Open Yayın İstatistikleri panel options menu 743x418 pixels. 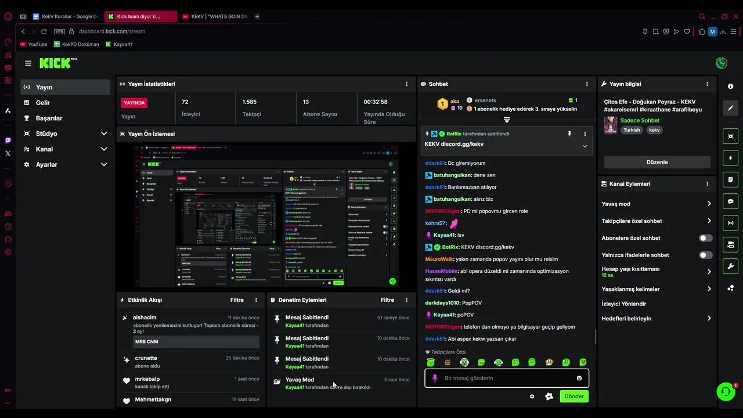coord(406,84)
